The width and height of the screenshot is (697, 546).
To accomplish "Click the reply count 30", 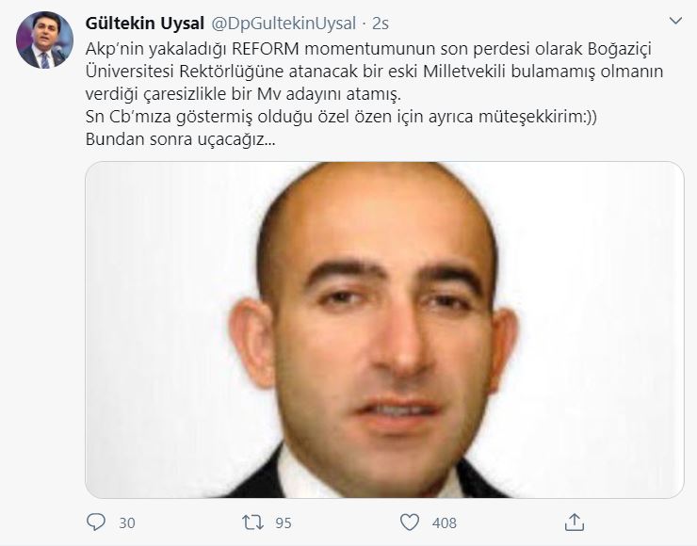I will click(127, 522).
